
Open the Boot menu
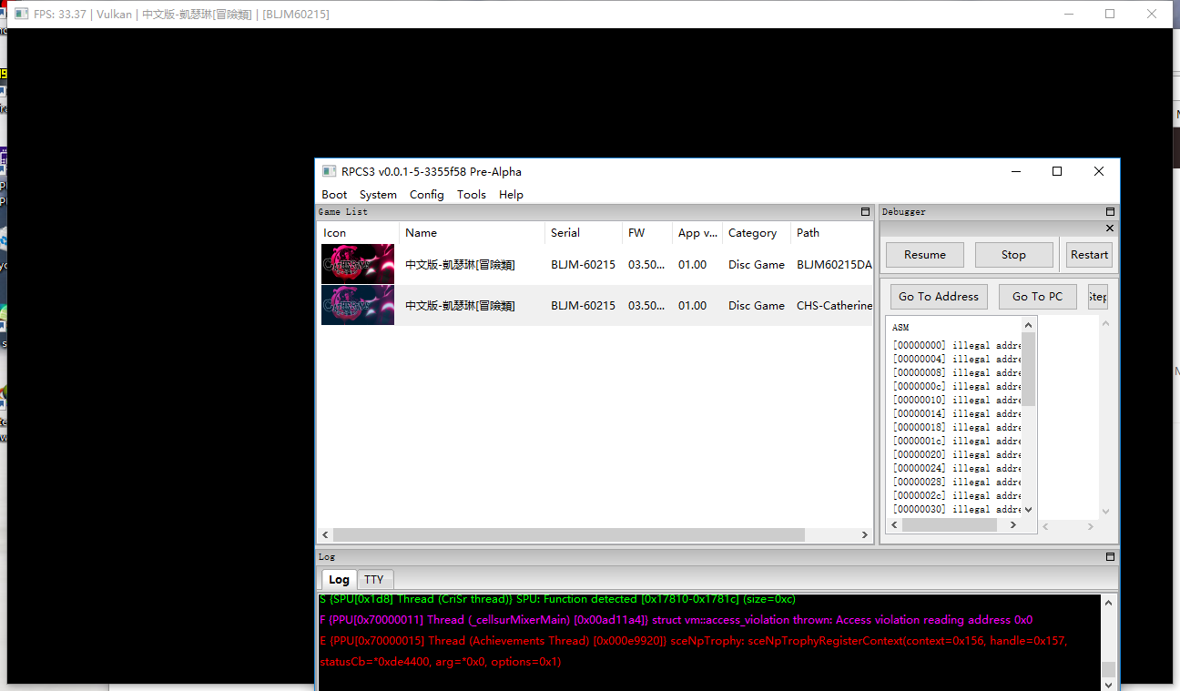(334, 195)
